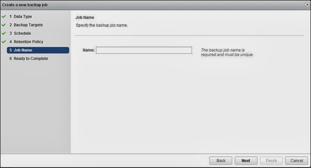
Task: Open step 2 Backup Targets
Action: click(26, 25)
